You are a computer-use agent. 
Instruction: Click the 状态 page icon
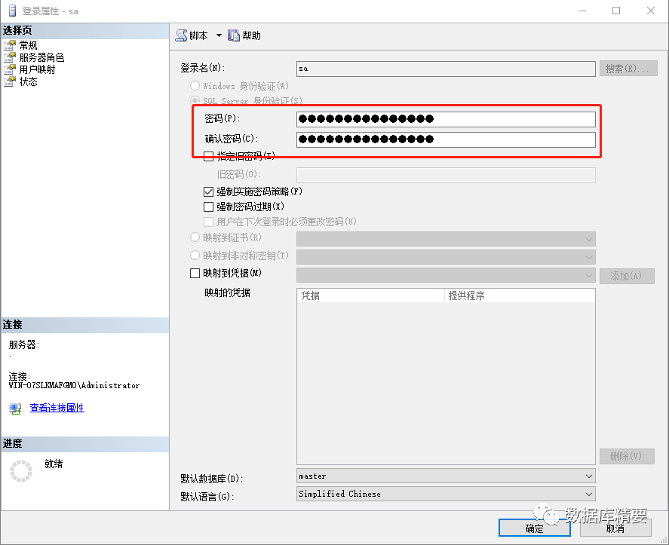[10, 81]
